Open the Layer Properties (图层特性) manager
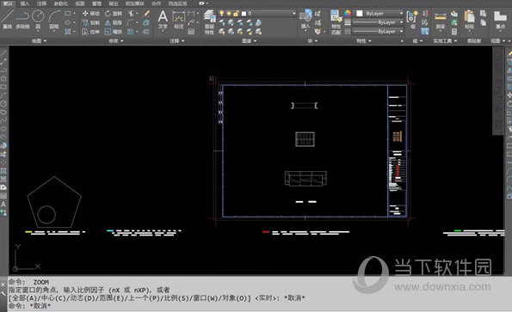The height and width of the screenshot is (312, 512). pos(209,21)
